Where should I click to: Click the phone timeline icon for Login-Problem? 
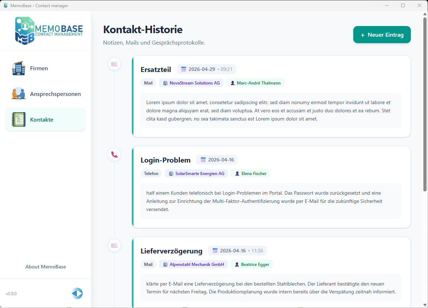point(114,155)
